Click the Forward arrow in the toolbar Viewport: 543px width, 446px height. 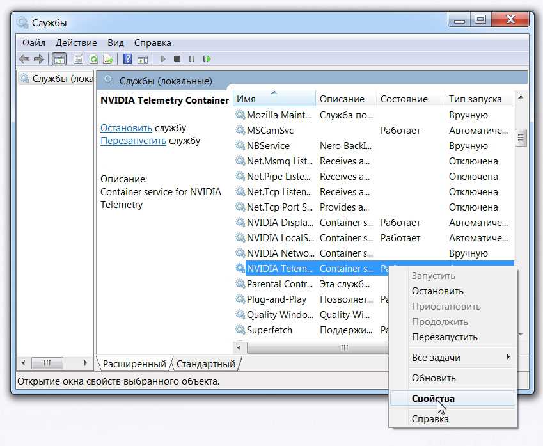pos(38,60)
